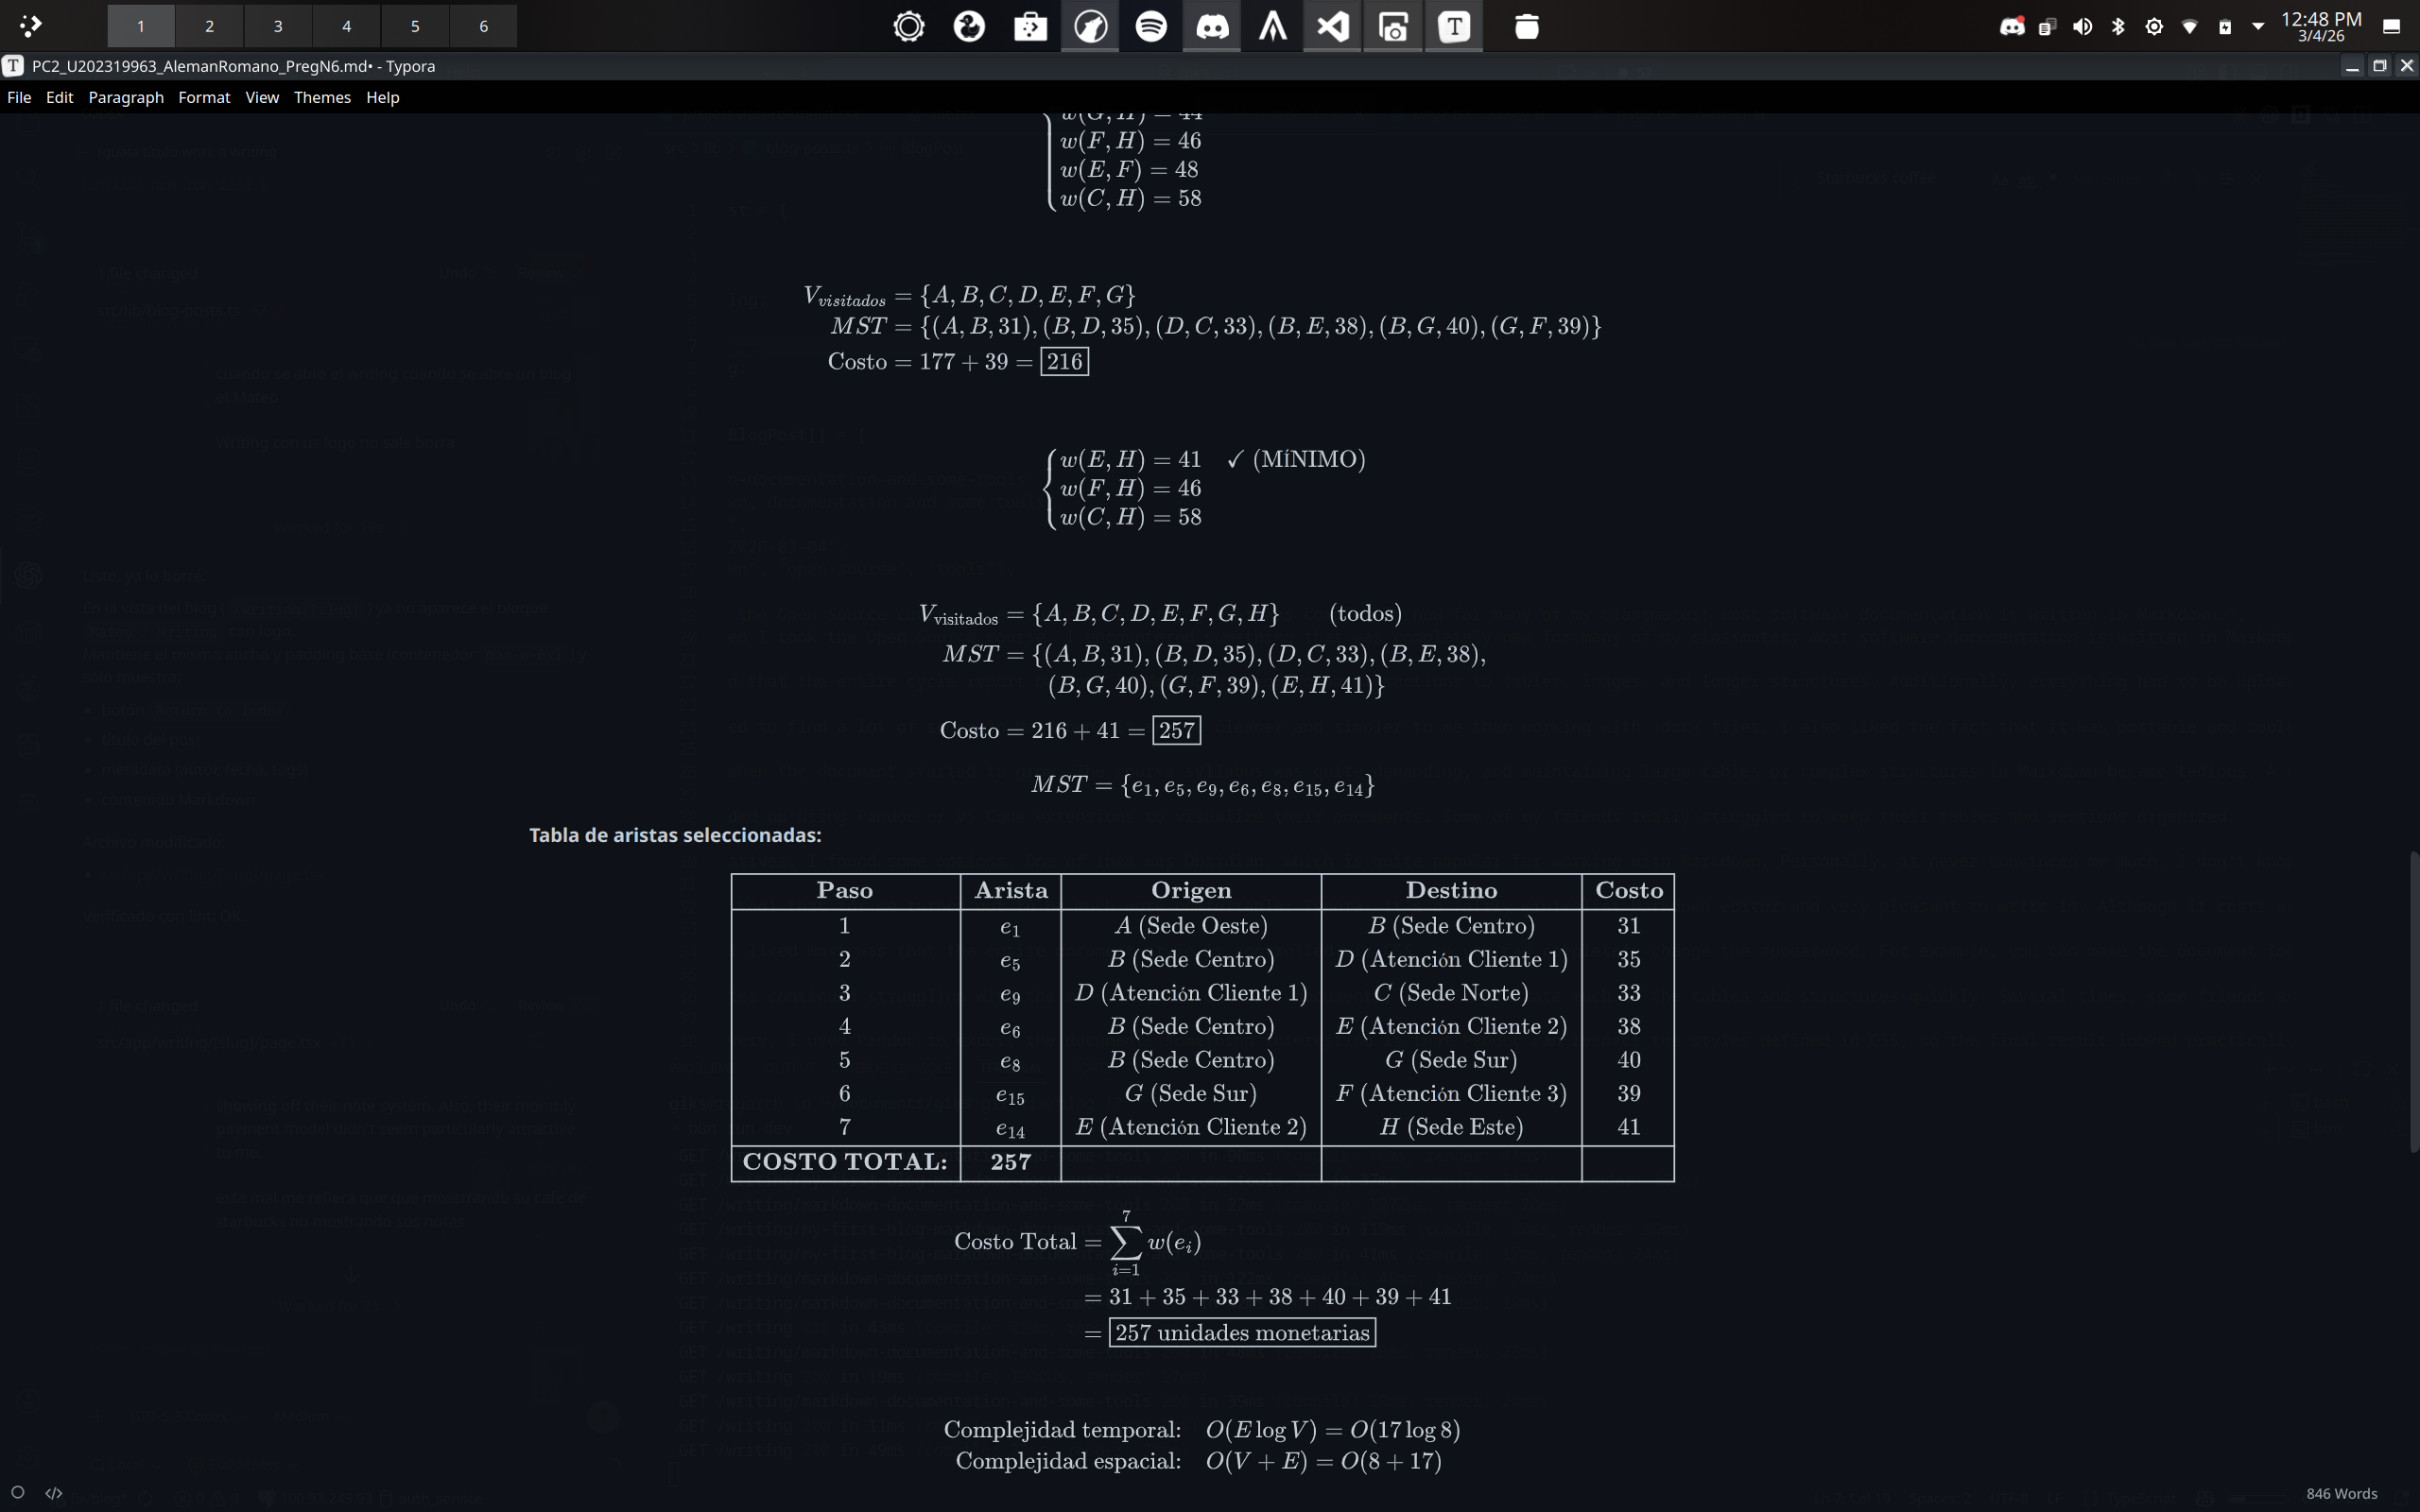Toggle the Wi-Fi network tray icon
The image size is (2420, 1512).
click(x=2190, y=26)
